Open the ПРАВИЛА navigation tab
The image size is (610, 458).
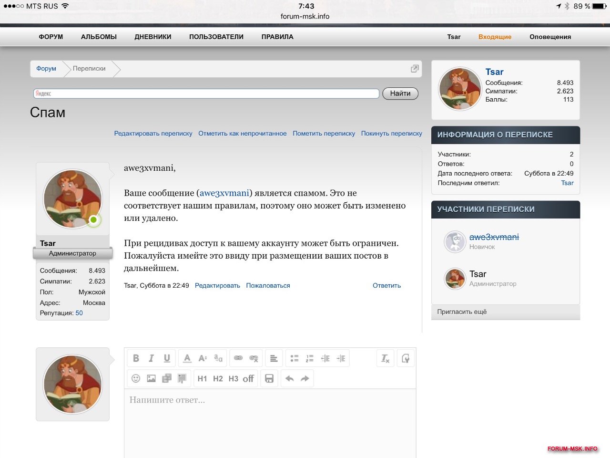pos(277,37)
